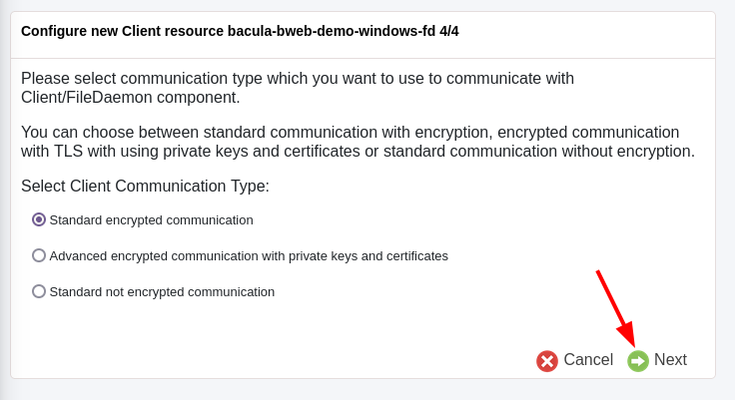735x400 pixels.
Task: Click the green arrow Next icon
Action: click(638, 361)
